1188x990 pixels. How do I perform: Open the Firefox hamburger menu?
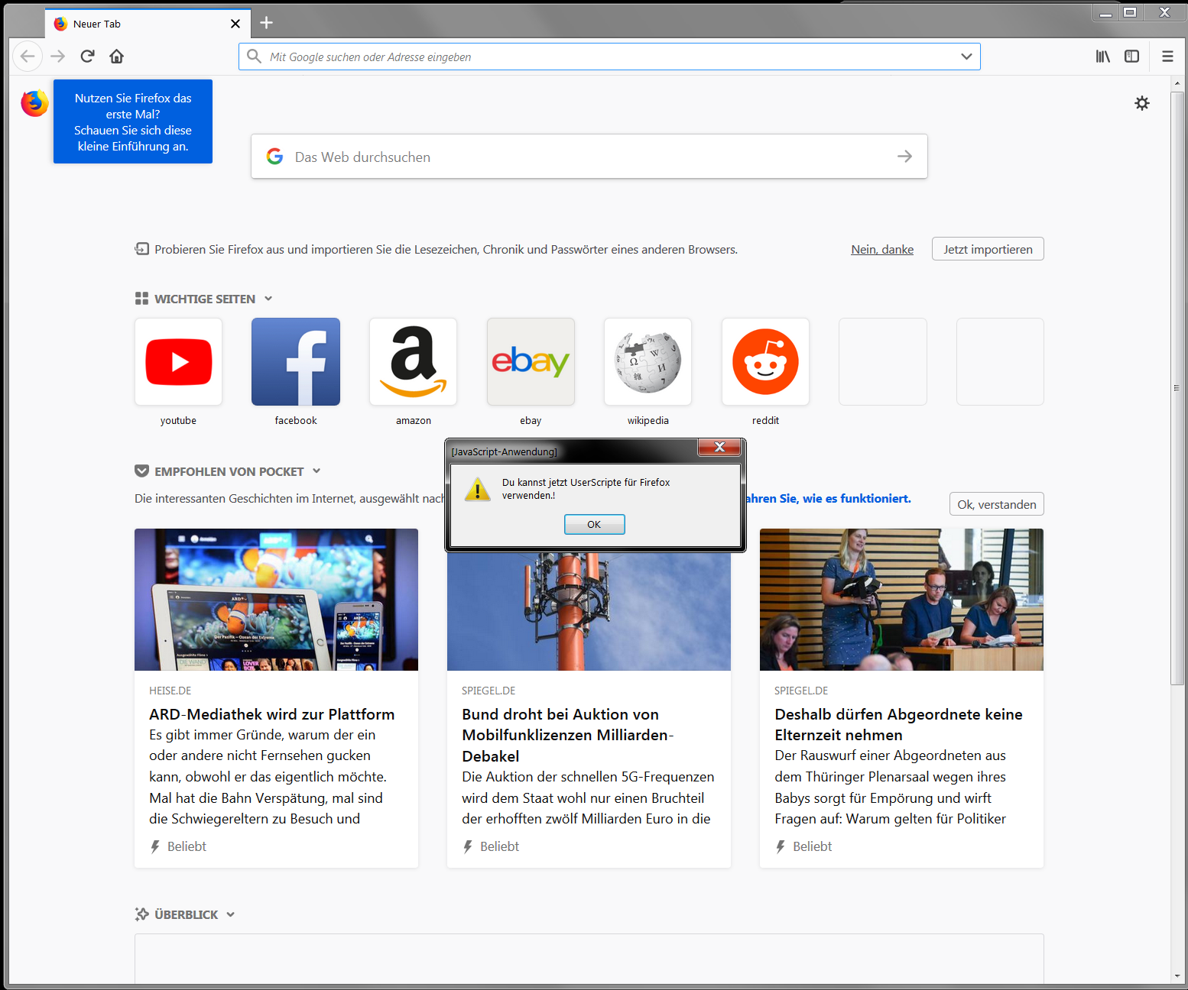tap(1167, 56)
